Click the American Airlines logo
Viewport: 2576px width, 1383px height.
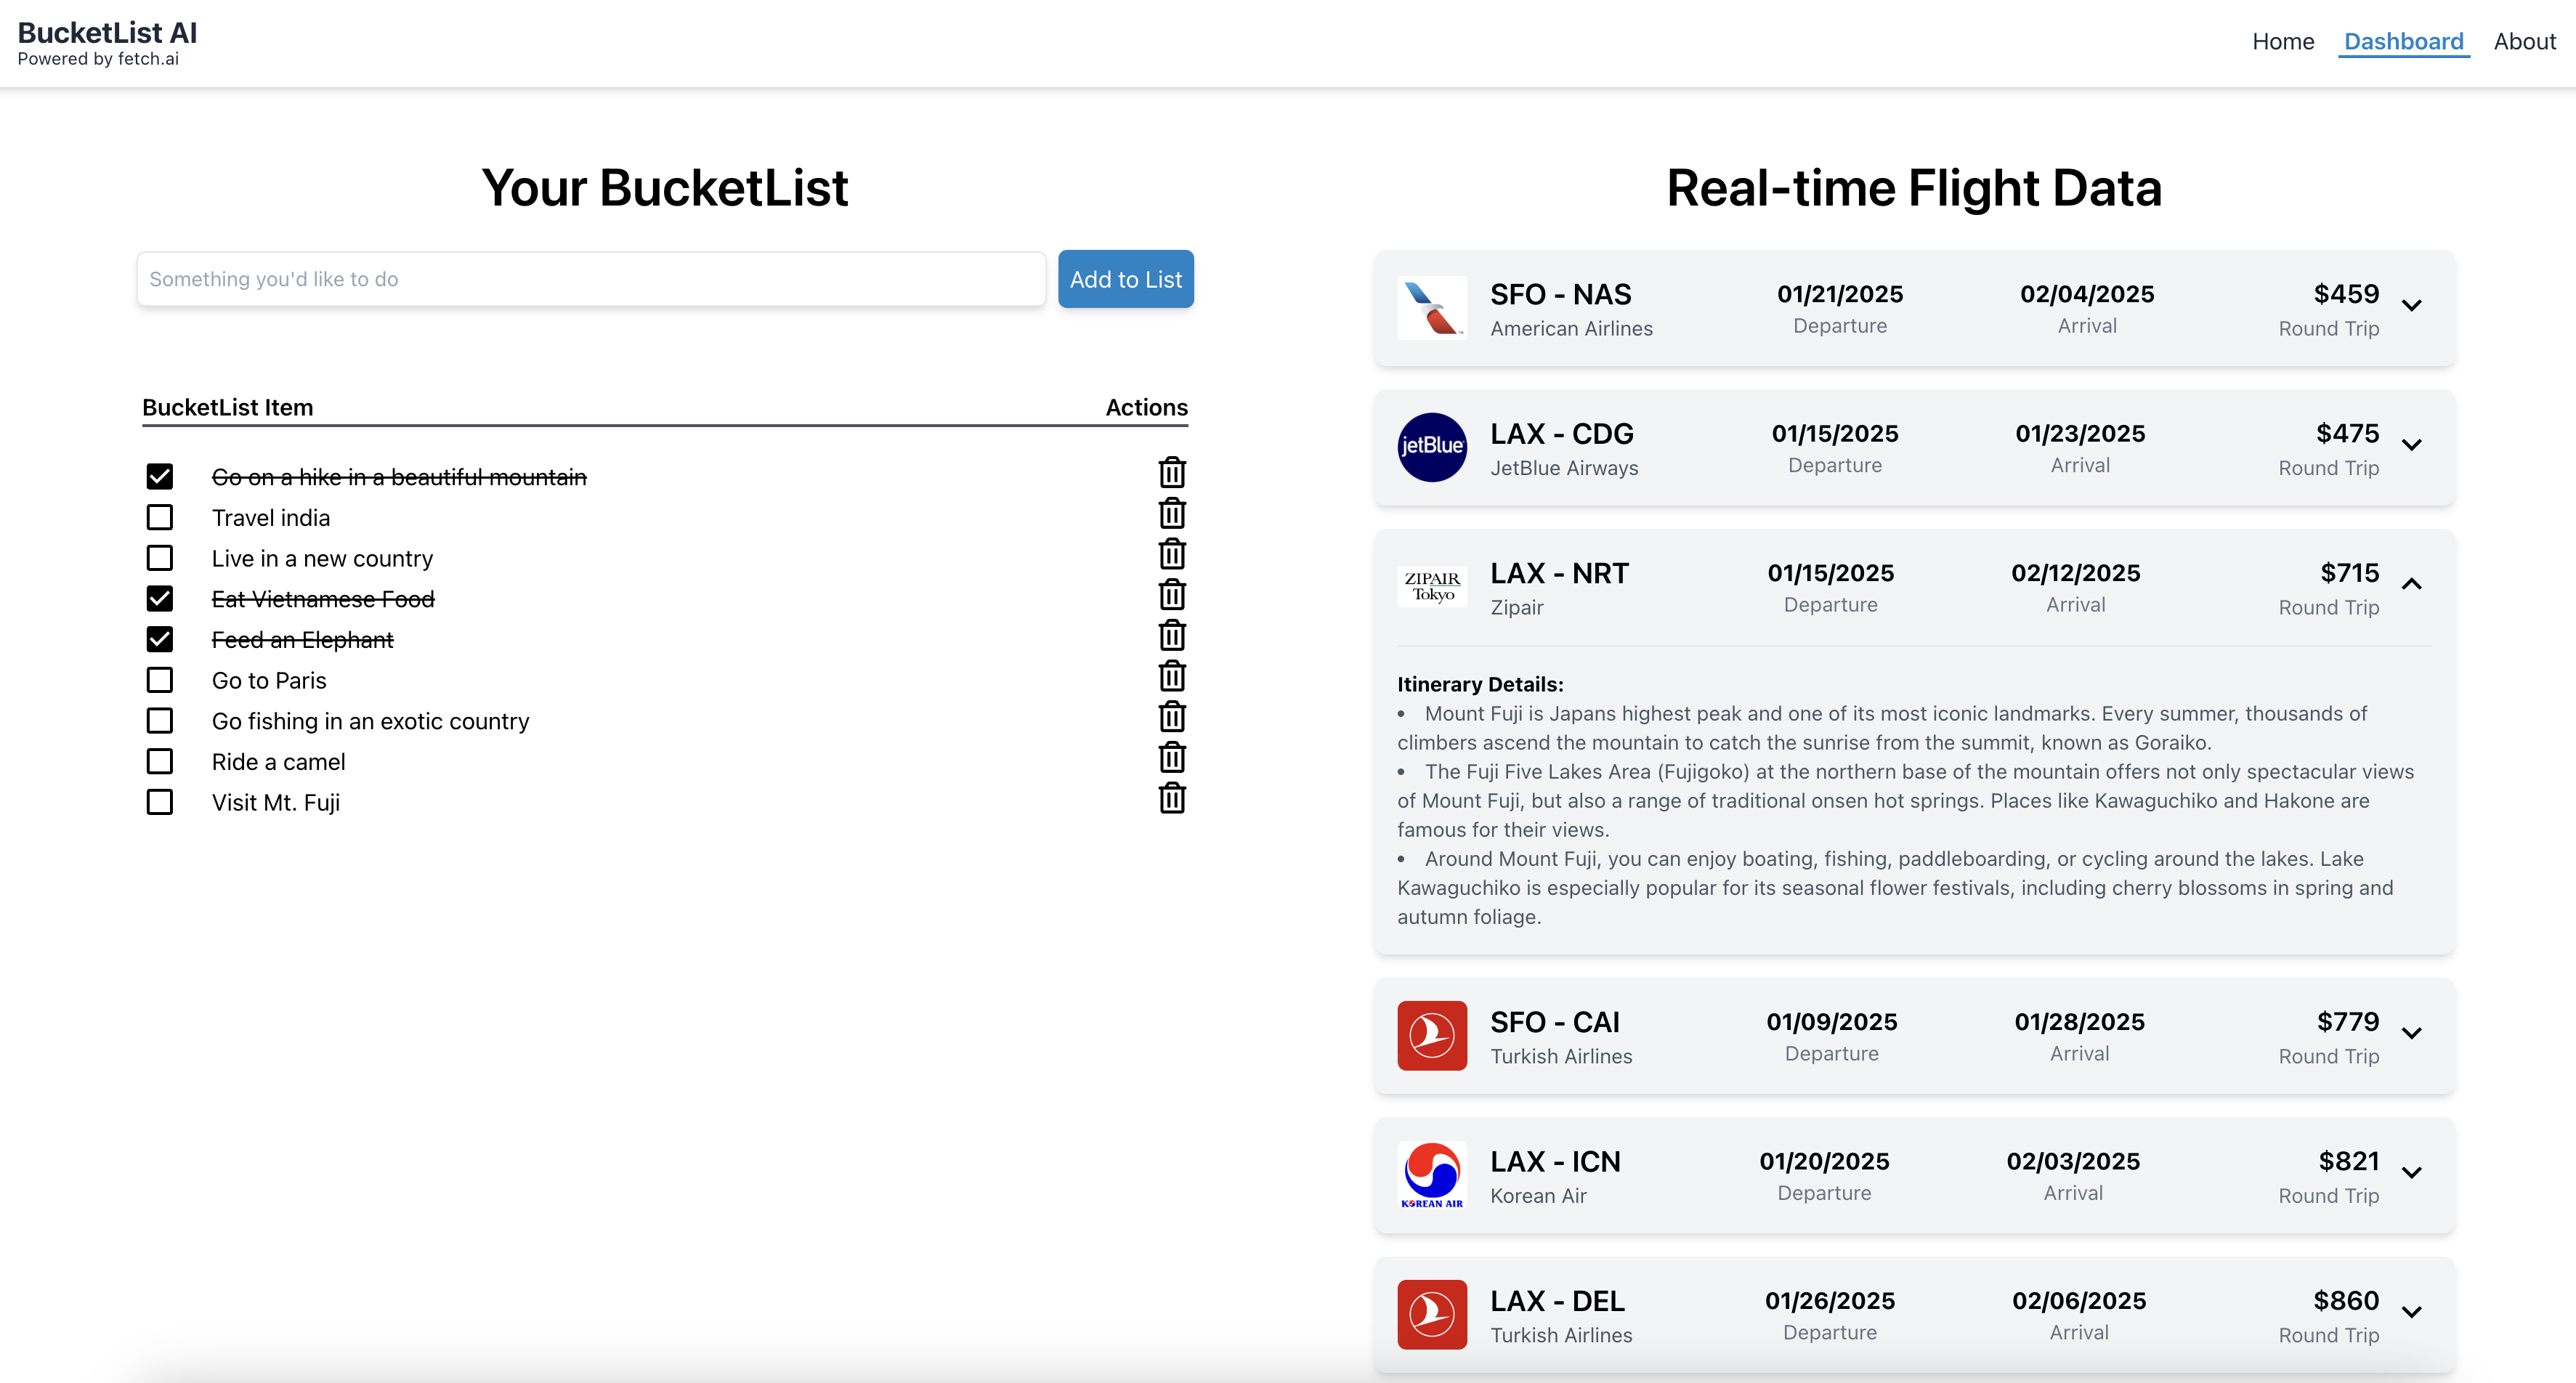coord(1431,308)
